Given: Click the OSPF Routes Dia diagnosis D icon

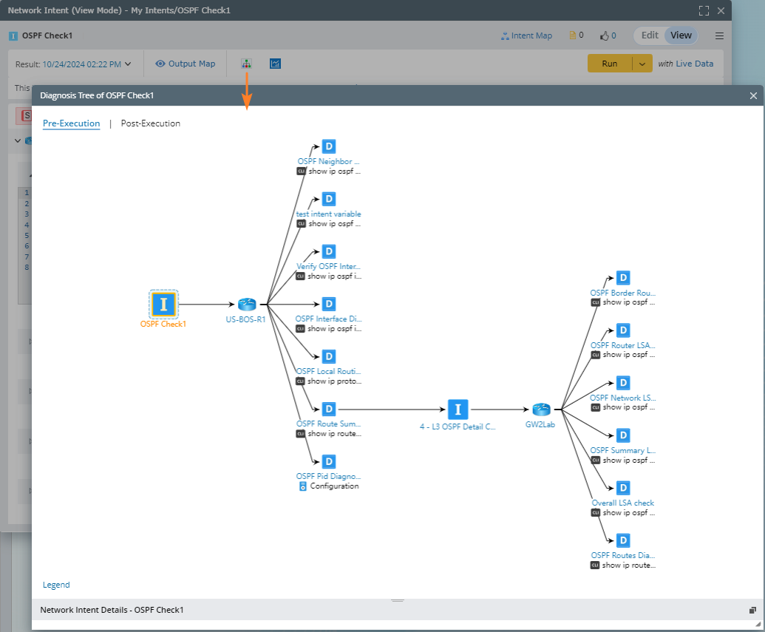Looking at the screenshot, I should (x=623, y=540).
